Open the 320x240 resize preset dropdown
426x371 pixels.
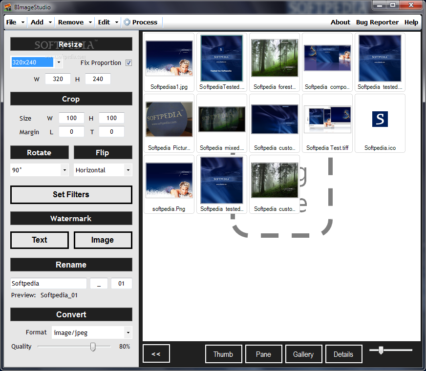[59, 62]
